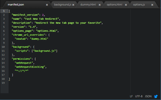Click the "*://*/*" URL pattern string
This screenshot has width=161, height=100.
(x=22, y=71)
